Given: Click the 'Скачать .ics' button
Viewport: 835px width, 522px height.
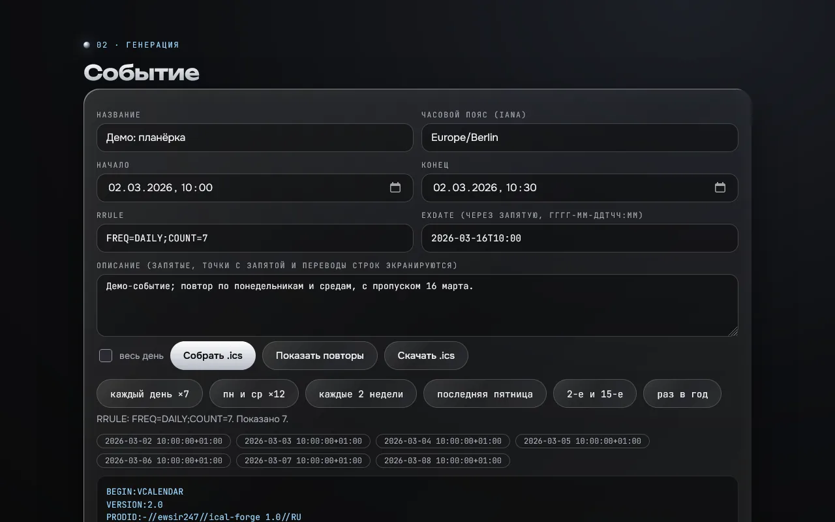Looking at the screenshot, I should point(426,356).
